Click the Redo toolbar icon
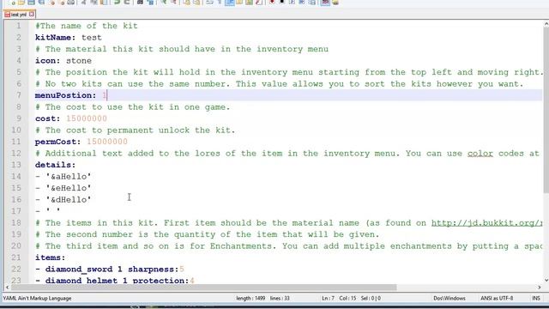 pos(127,3)
